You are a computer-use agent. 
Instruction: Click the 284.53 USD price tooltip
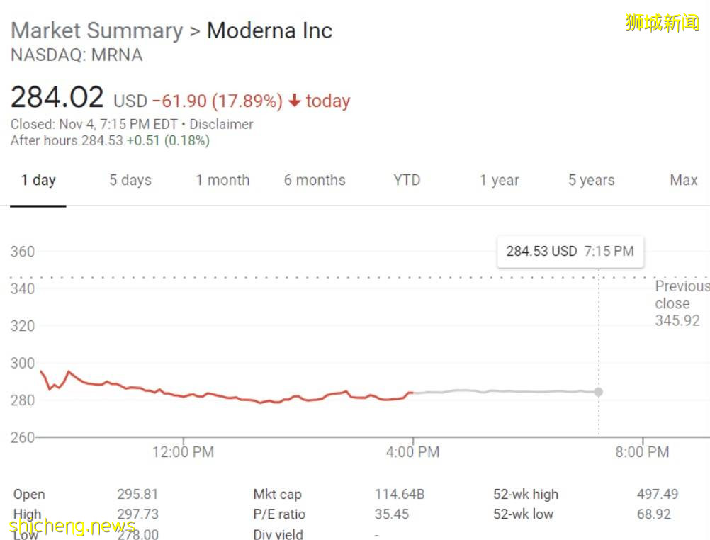click(570, 252)
